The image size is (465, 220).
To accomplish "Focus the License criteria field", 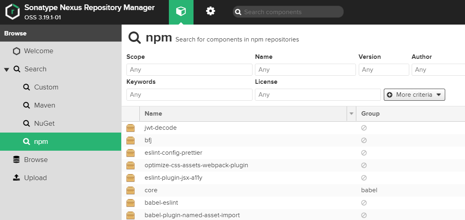I will point(318,95).
